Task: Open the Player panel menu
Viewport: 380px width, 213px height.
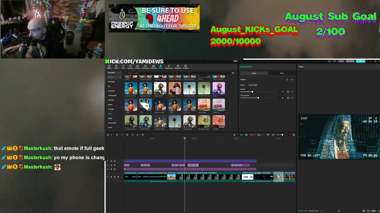Action: 378,67
